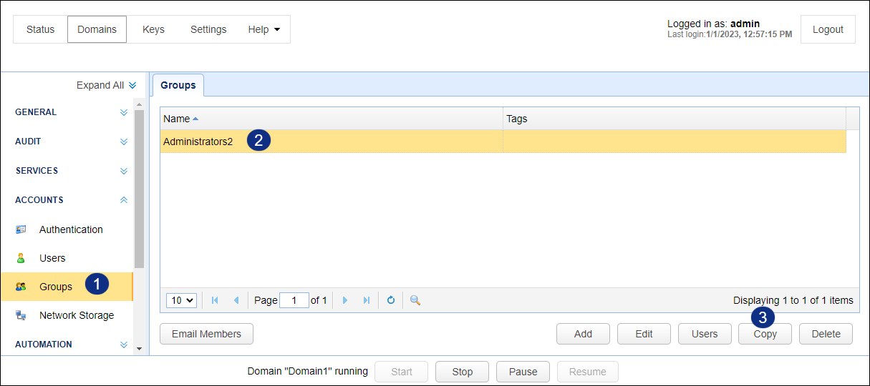Select the Administrators2 group row
The width and height of the screenshot is (870, 386).
[x=503, y=142]
